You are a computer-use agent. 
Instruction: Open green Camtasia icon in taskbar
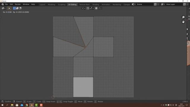coord(36,105)
